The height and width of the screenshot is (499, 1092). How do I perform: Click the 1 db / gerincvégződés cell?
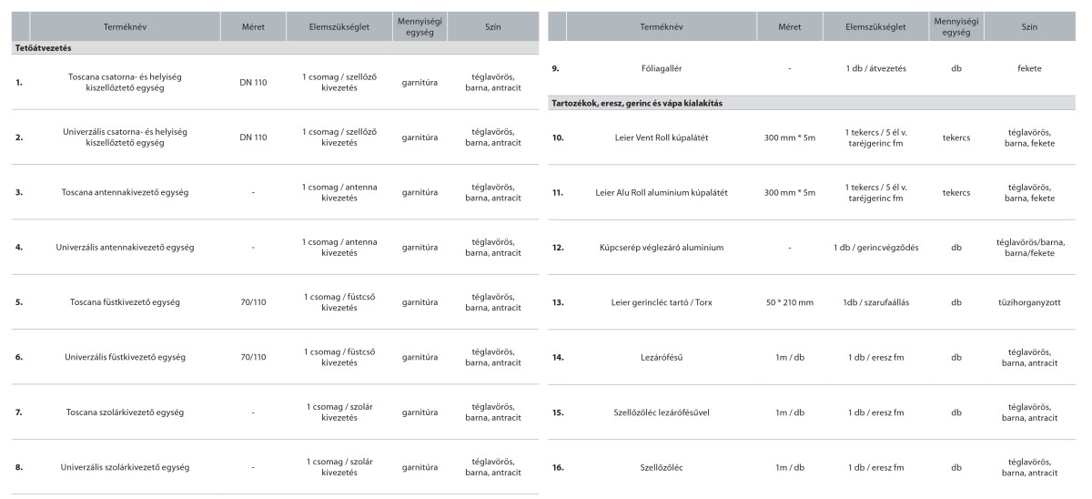876,247
